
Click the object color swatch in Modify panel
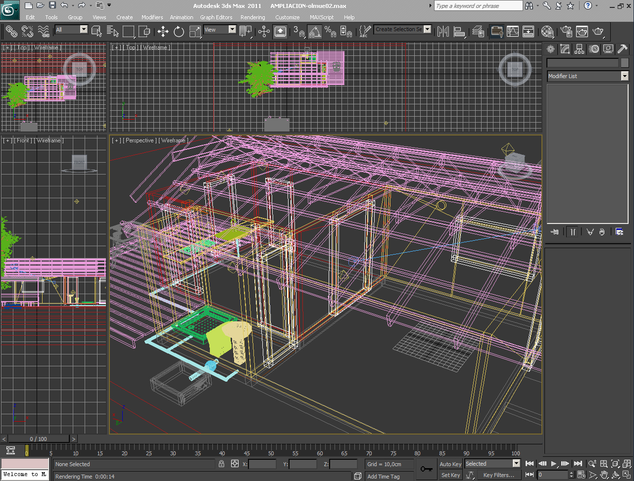[x=625, y=63]
